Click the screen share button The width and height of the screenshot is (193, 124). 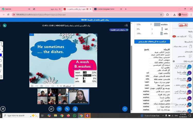coord(51,109)
